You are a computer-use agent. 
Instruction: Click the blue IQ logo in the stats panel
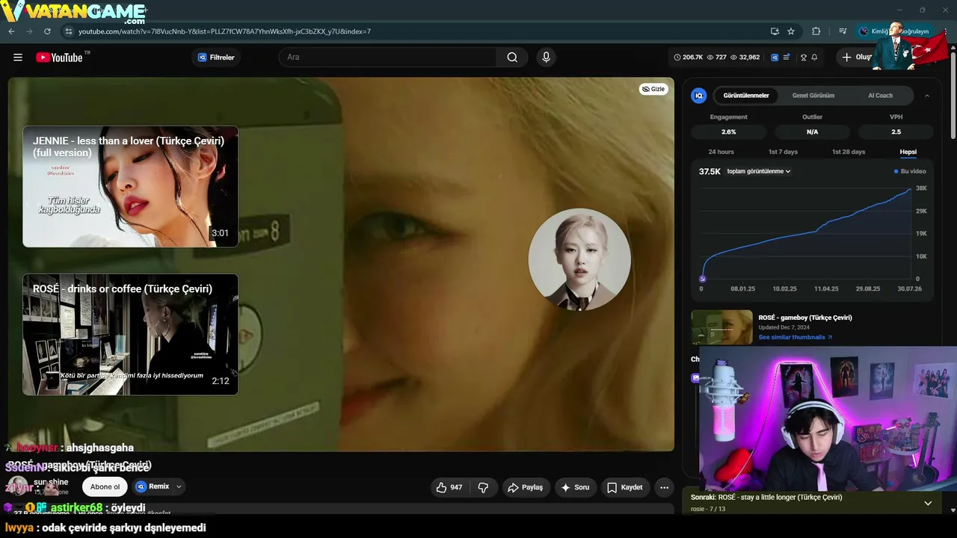coord(698,96)
